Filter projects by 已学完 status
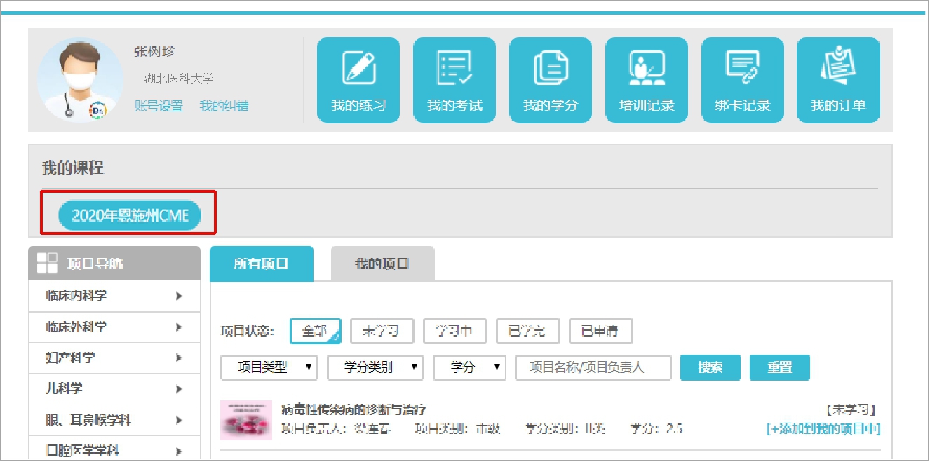 click(x=527, y=331)
